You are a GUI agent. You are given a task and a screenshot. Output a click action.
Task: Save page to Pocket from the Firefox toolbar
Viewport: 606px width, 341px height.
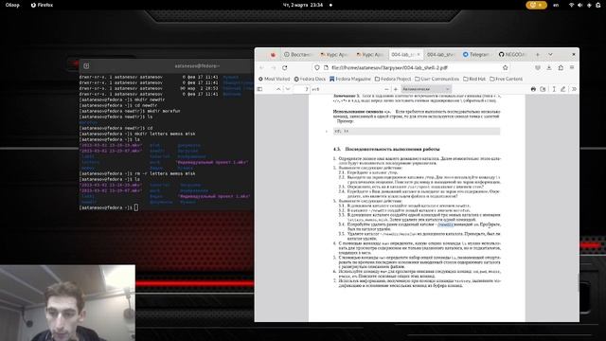(x=538, y=67)
